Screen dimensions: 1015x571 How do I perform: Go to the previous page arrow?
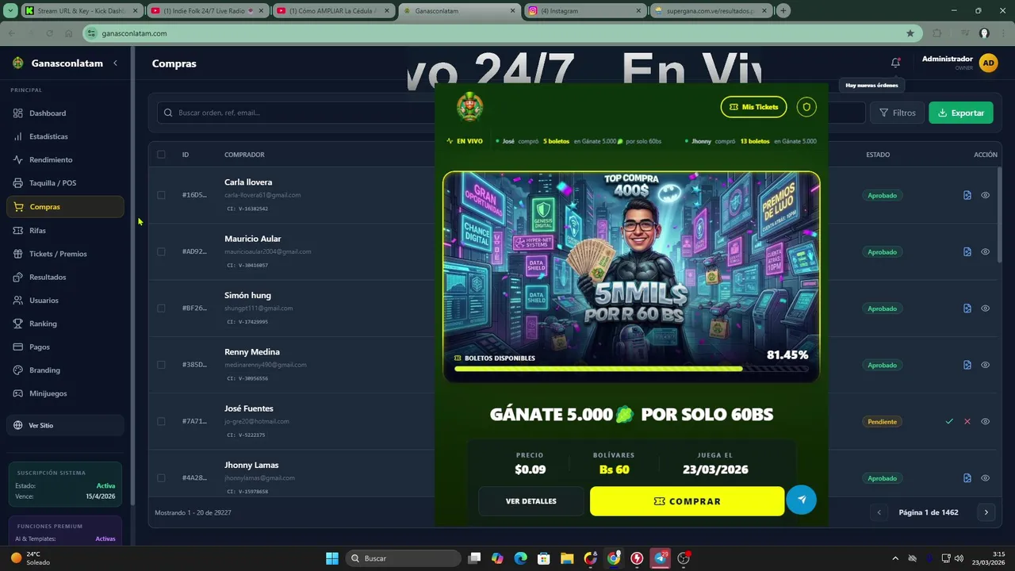(x=879, y=512)
